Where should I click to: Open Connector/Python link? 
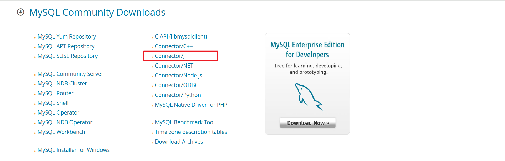pos(178,95)
